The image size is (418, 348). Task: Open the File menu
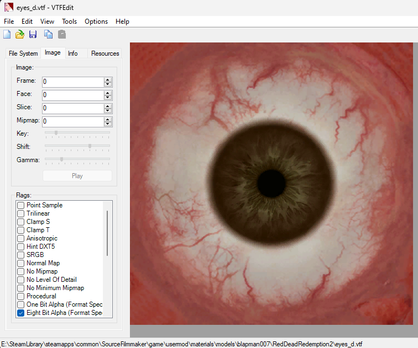tap(9, 22)
